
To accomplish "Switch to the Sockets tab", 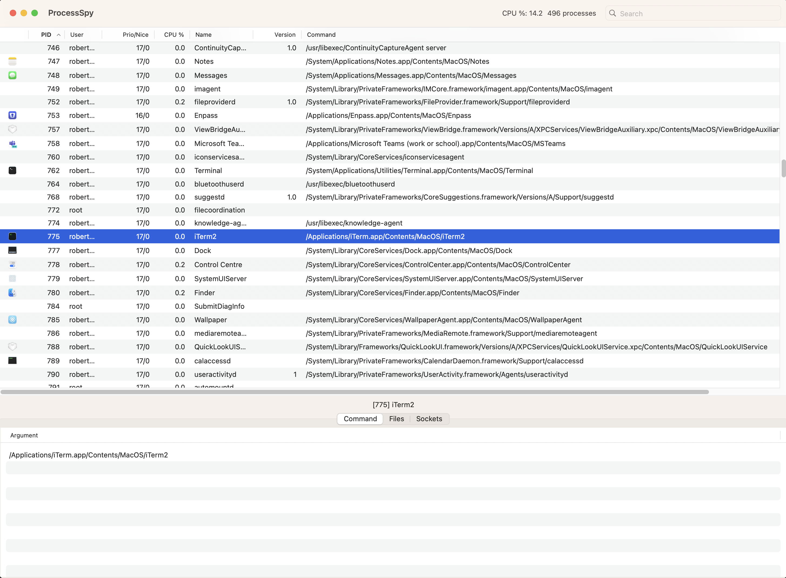I will click(429, 419).
